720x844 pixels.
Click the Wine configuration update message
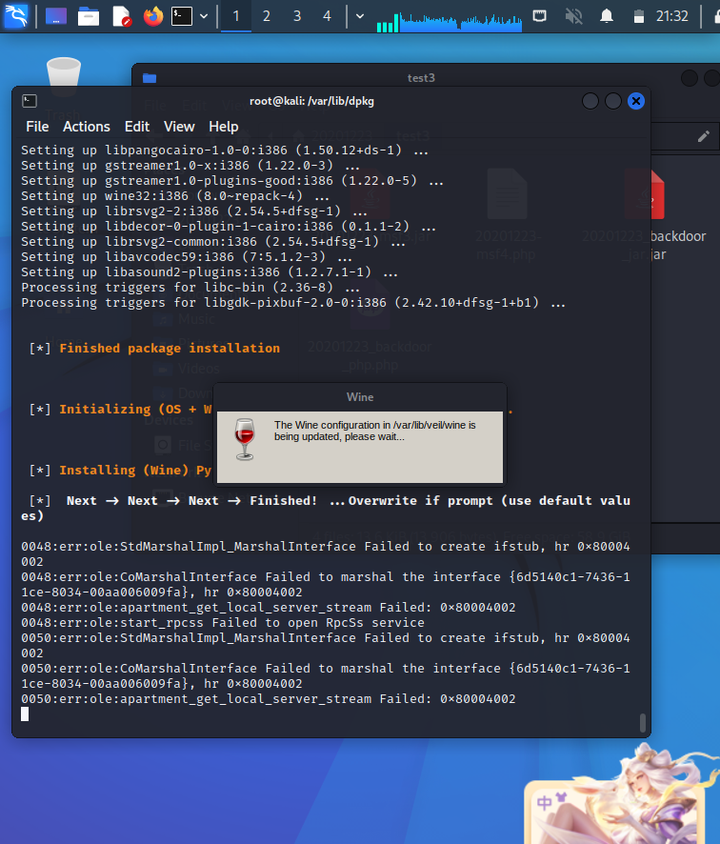pos(374,431)
